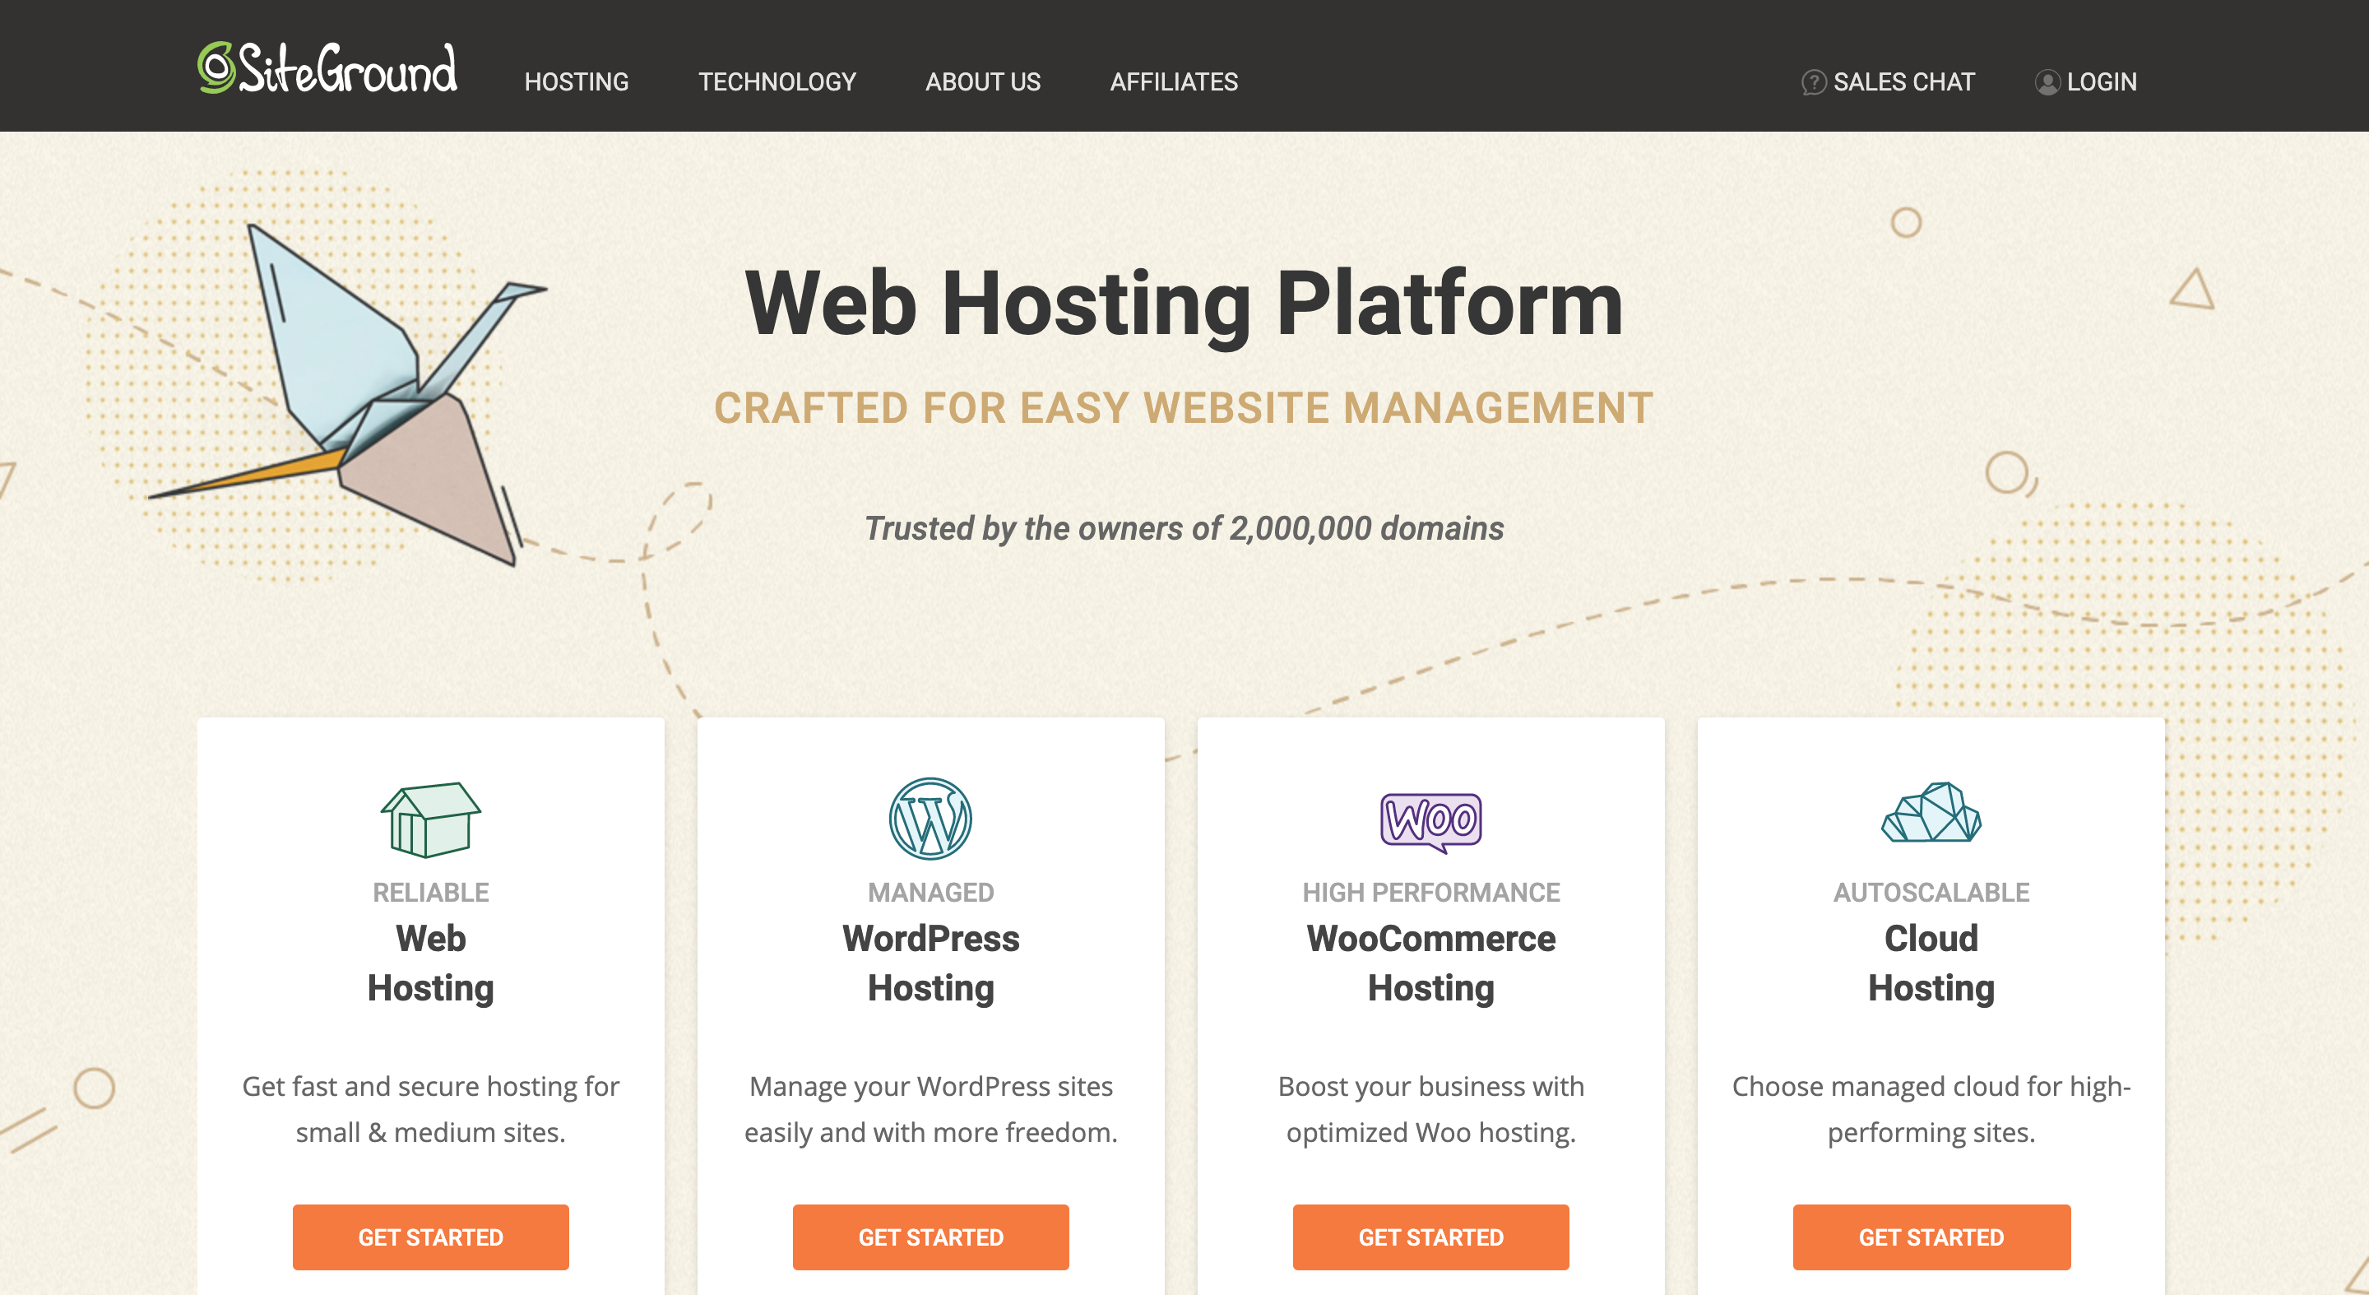Click the SiteGround logo
This screenshot has width=2369, height=1295.
pos(327,67)
